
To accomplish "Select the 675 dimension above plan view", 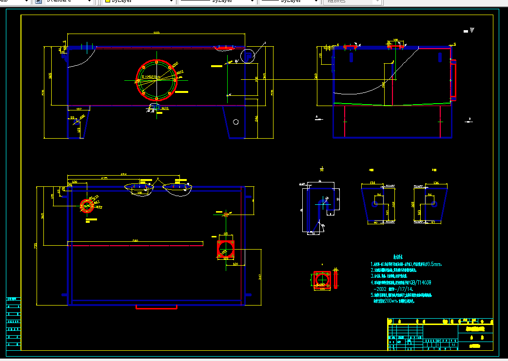I will click(x=104, y=179).
